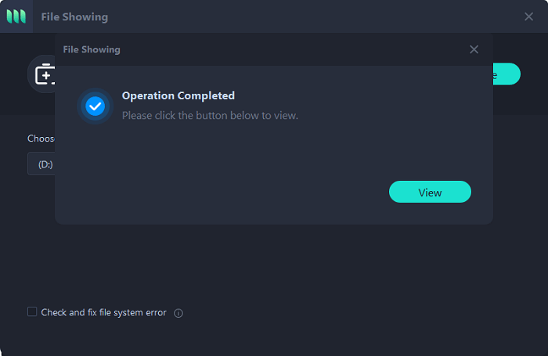Click the 'Please click the button below' message

pos(210,115)
